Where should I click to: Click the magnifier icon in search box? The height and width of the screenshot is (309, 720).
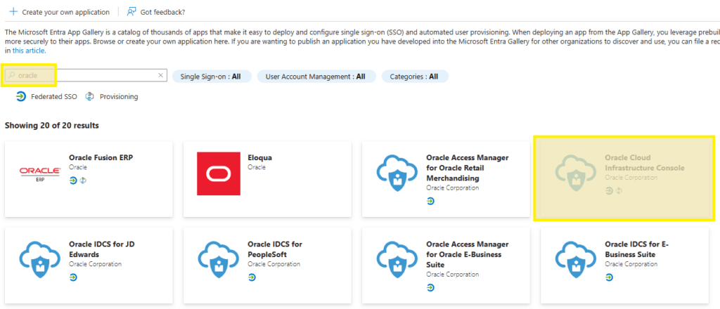12,75
